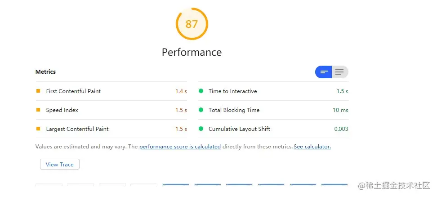Click the Time to Interactive metric label

(x=232, y=91)
